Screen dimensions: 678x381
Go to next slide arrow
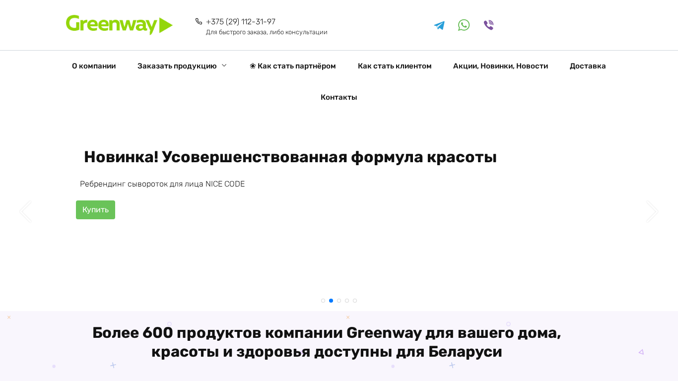tap(652, 212)
